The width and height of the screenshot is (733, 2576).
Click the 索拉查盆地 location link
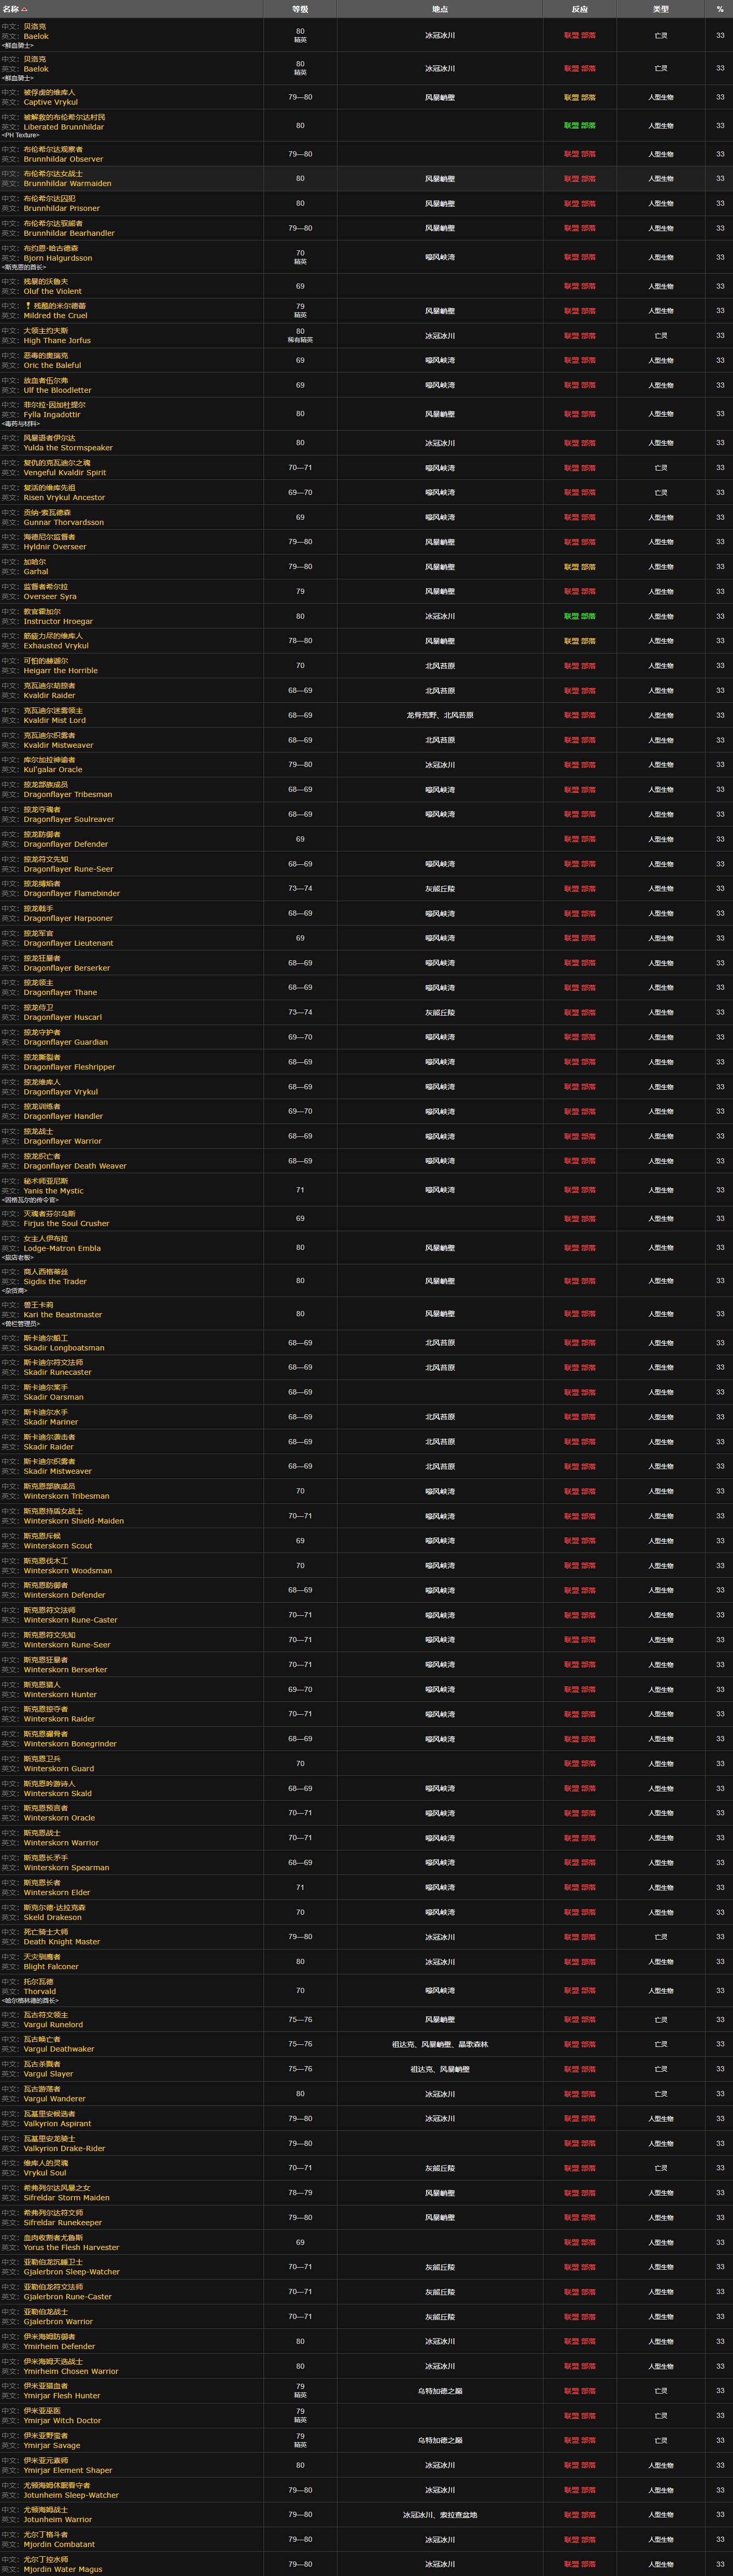(x=458, y=2514)
